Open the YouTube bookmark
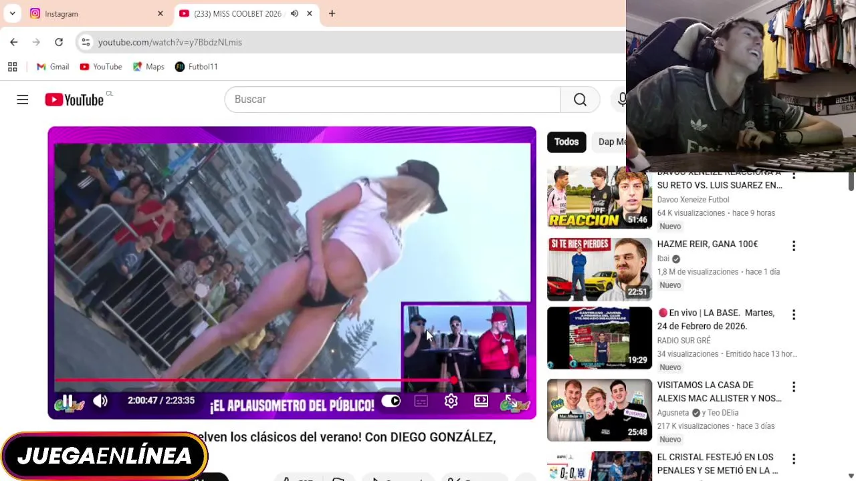856x481 pixels. point(101,67)
